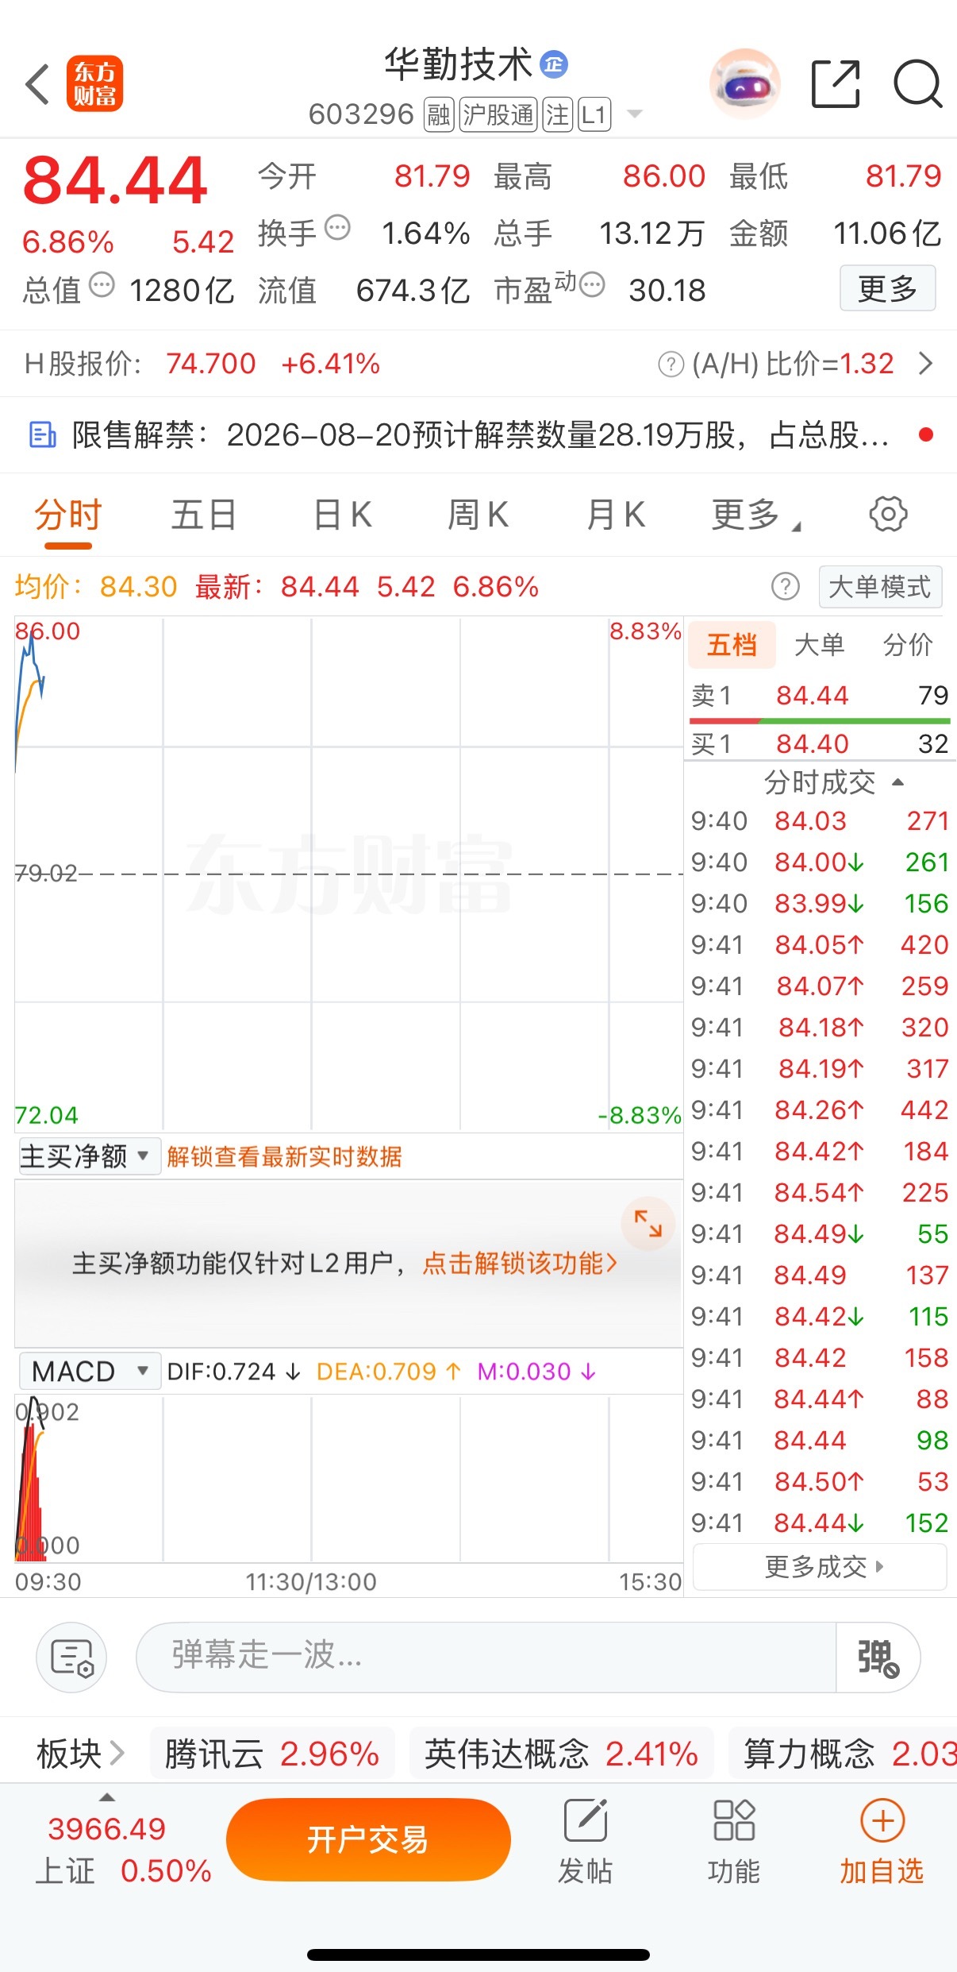This screenshot has width=957, height=1972.
Task: Open danmaku settings list icon
Action: 71,1657
